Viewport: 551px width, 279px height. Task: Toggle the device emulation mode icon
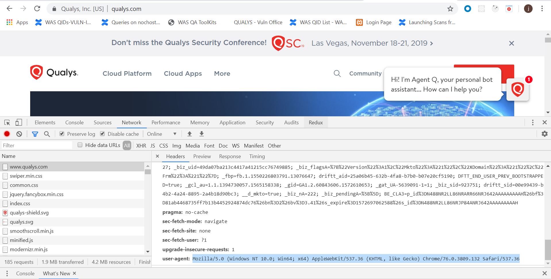[x=18, y=122]
